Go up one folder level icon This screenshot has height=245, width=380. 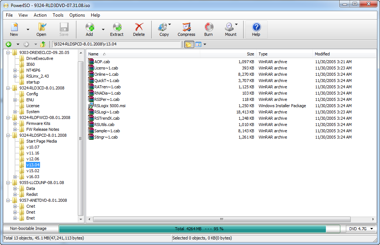pyautogui.click(x=43, y=44)
